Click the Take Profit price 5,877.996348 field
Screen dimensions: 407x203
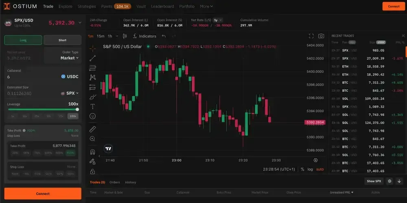(64, 146)
